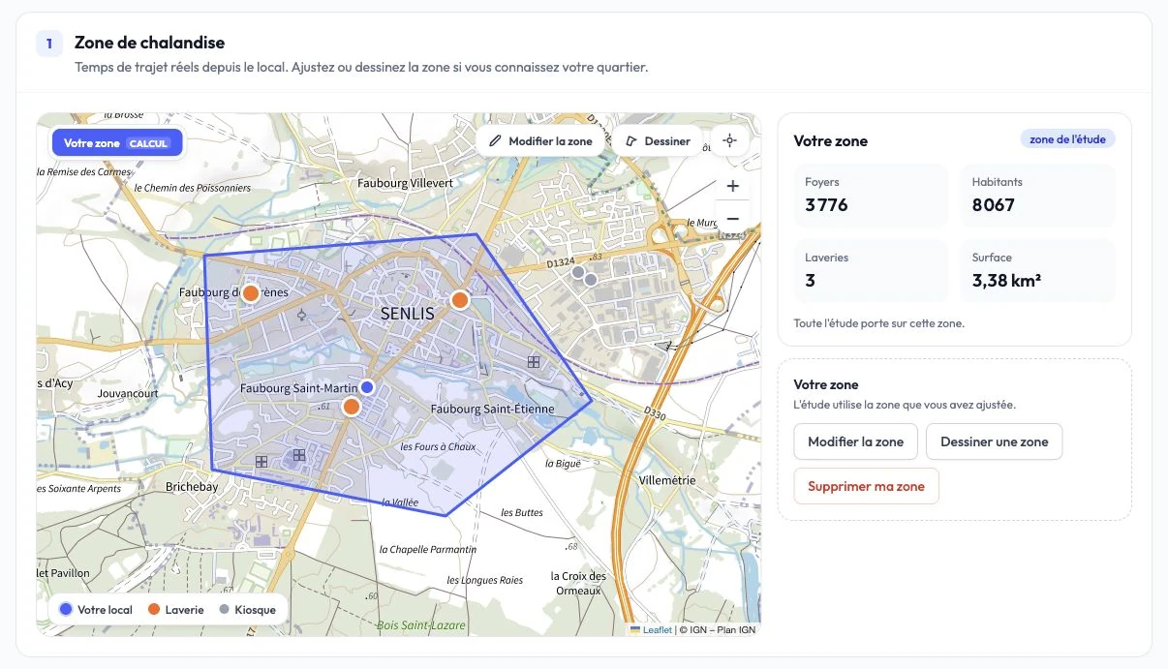Click the step number '1' badge

point(49,44)
